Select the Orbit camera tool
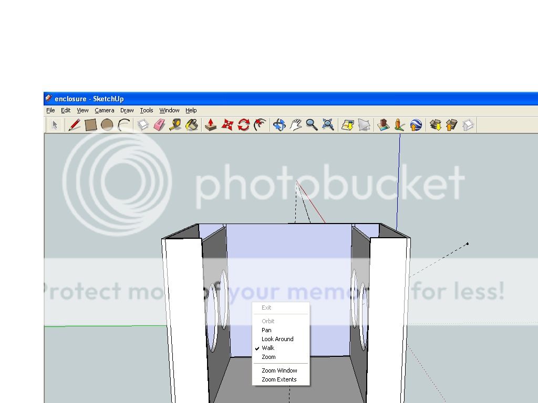Image resolution: width=538 pixels, height=403 pixels. tap(279, 125)
